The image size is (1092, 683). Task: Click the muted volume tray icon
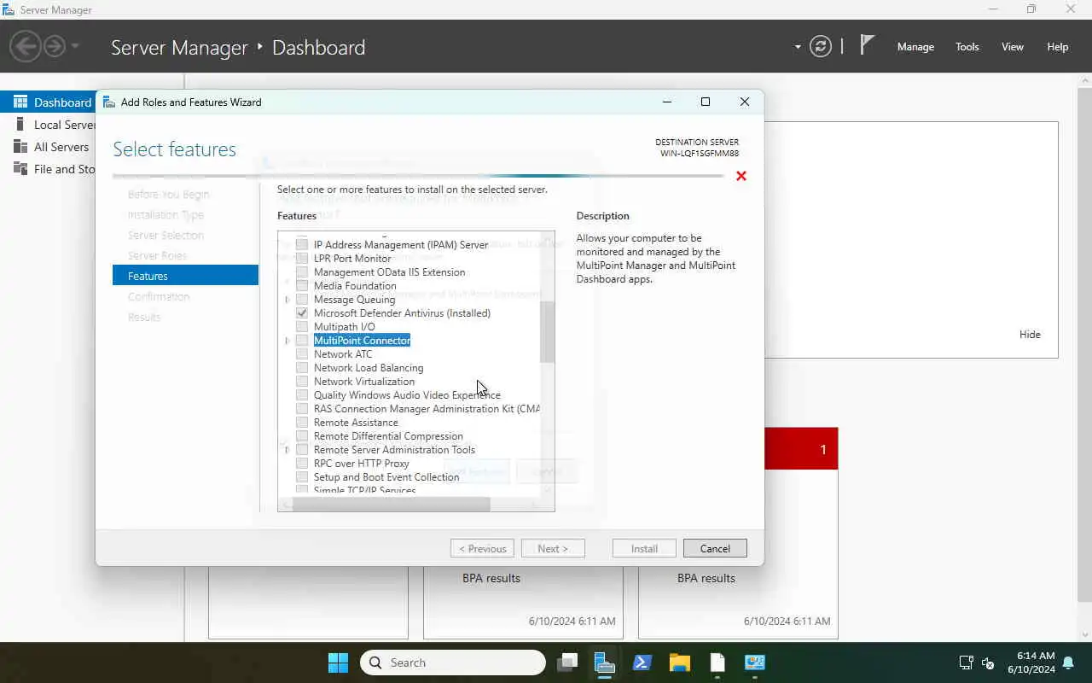tap(988, 663)
